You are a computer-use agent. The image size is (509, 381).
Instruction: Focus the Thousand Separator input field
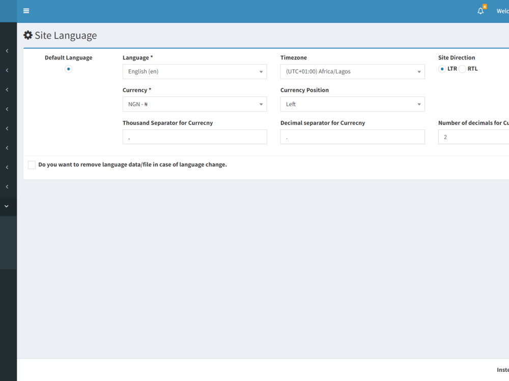[x=195, y=137]
